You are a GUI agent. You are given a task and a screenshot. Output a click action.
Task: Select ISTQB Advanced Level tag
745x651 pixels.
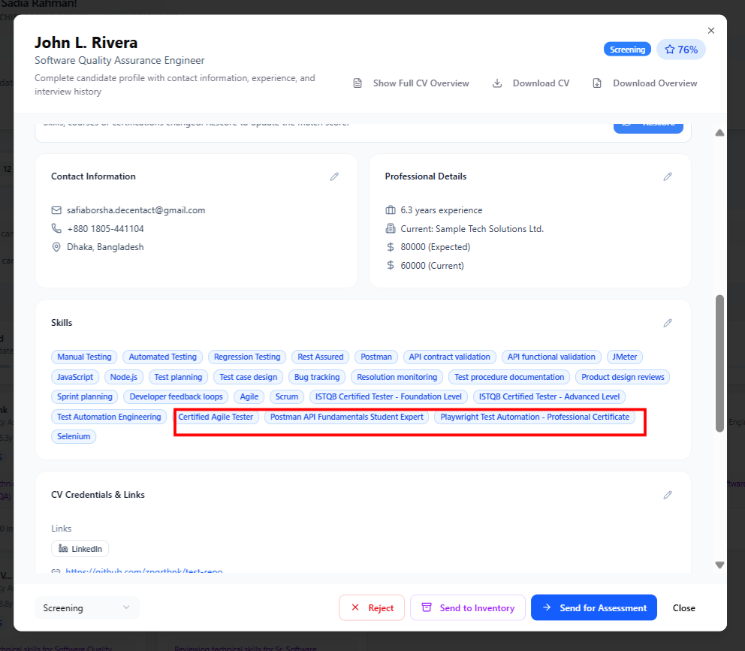tap(549, 396)
